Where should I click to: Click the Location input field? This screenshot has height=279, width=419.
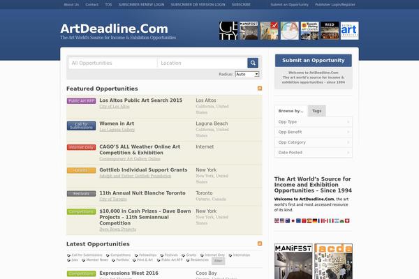pos(203,63)
